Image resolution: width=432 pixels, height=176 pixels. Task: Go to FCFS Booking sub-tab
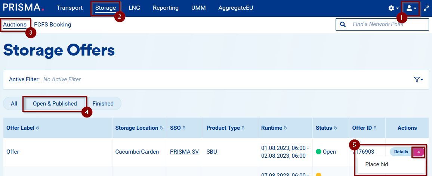pyautogui.click(x=52, y=25)
